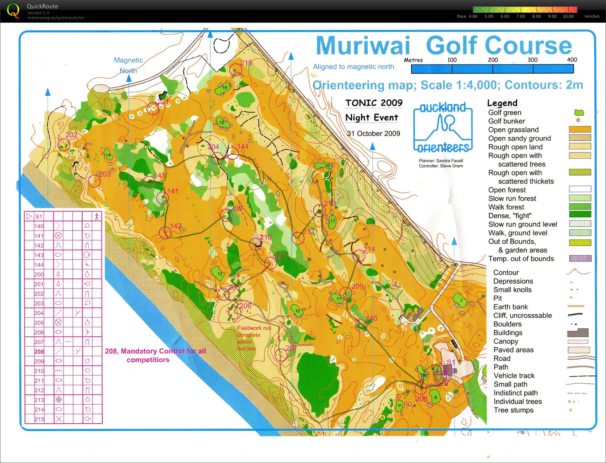The image size is (606, 463).
Task: Click control circle 144 on the map
Action: tap(233, 153)
